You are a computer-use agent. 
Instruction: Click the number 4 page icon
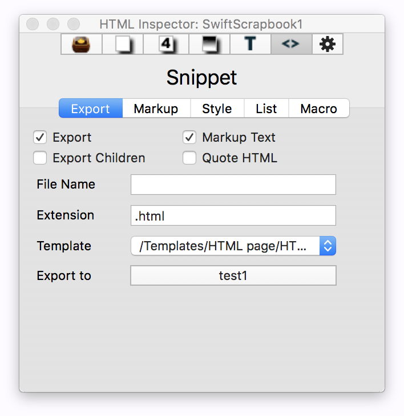166,44
